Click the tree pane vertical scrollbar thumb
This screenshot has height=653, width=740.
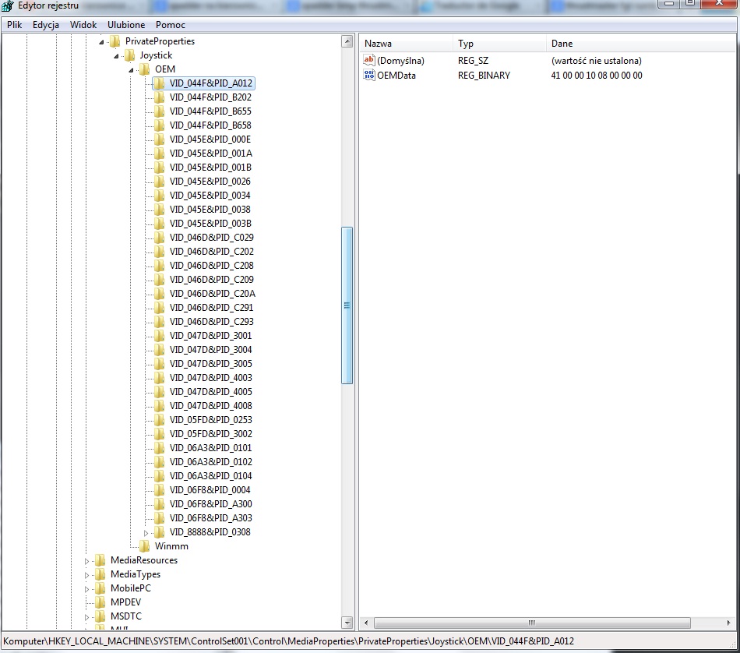coord(347,305)
